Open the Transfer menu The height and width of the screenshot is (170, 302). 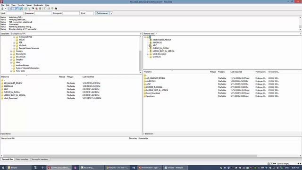point(21,5)
